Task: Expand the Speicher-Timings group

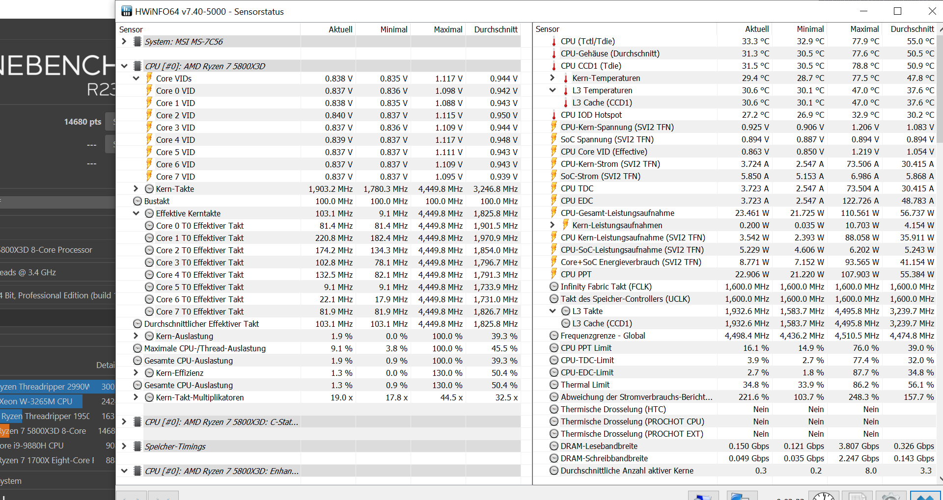Action: tap(124, 447)
